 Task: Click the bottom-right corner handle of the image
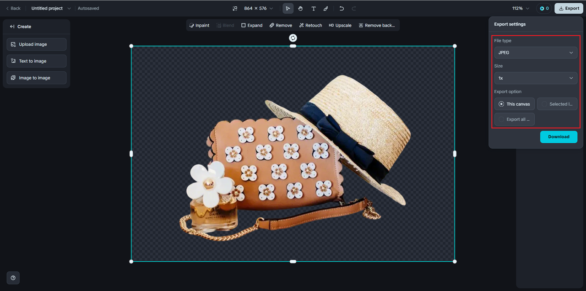(x=455, y=261)
